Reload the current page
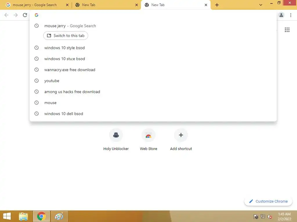The height and width of the screenshot is (222, 297). (25, 15)
